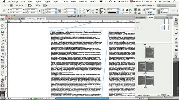179x100 pixels.
Task: Click the Go to Bridge icon
Action: (11, 6)
